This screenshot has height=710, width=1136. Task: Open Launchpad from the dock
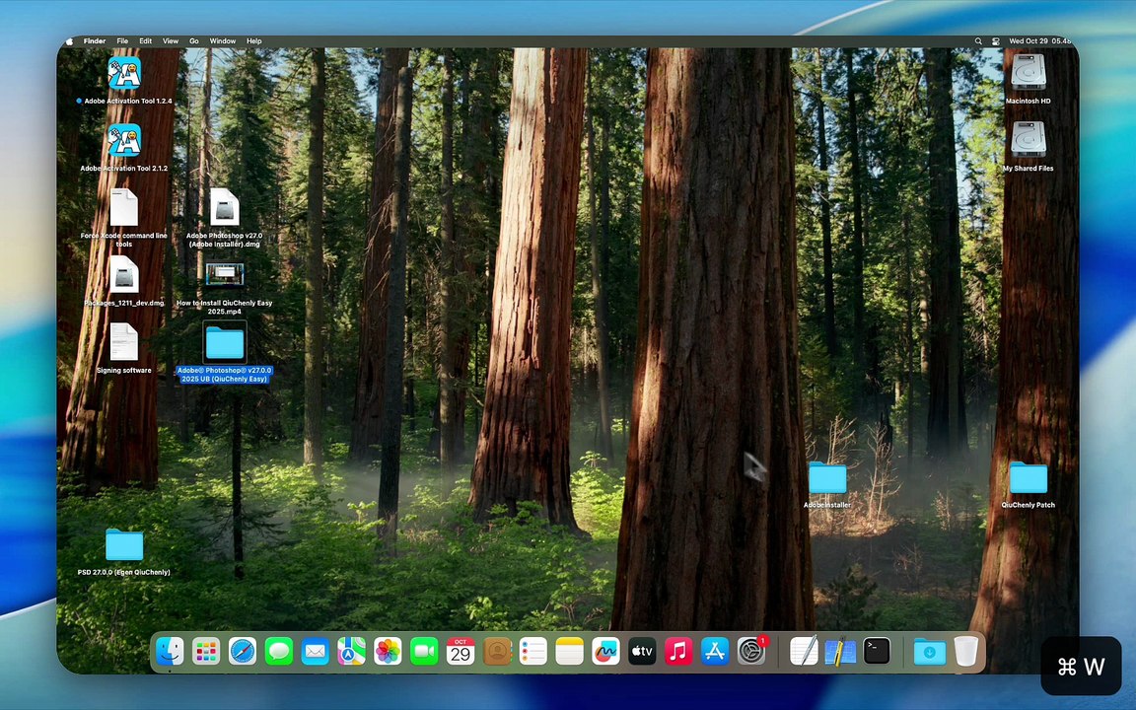[x=206, y=652]
